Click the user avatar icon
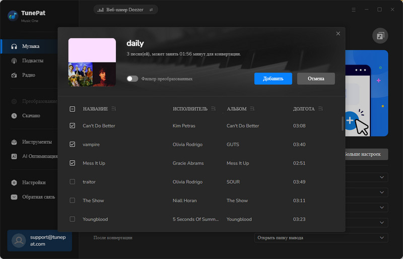Viewport: 403px width, 259px height. coord(19,240)
